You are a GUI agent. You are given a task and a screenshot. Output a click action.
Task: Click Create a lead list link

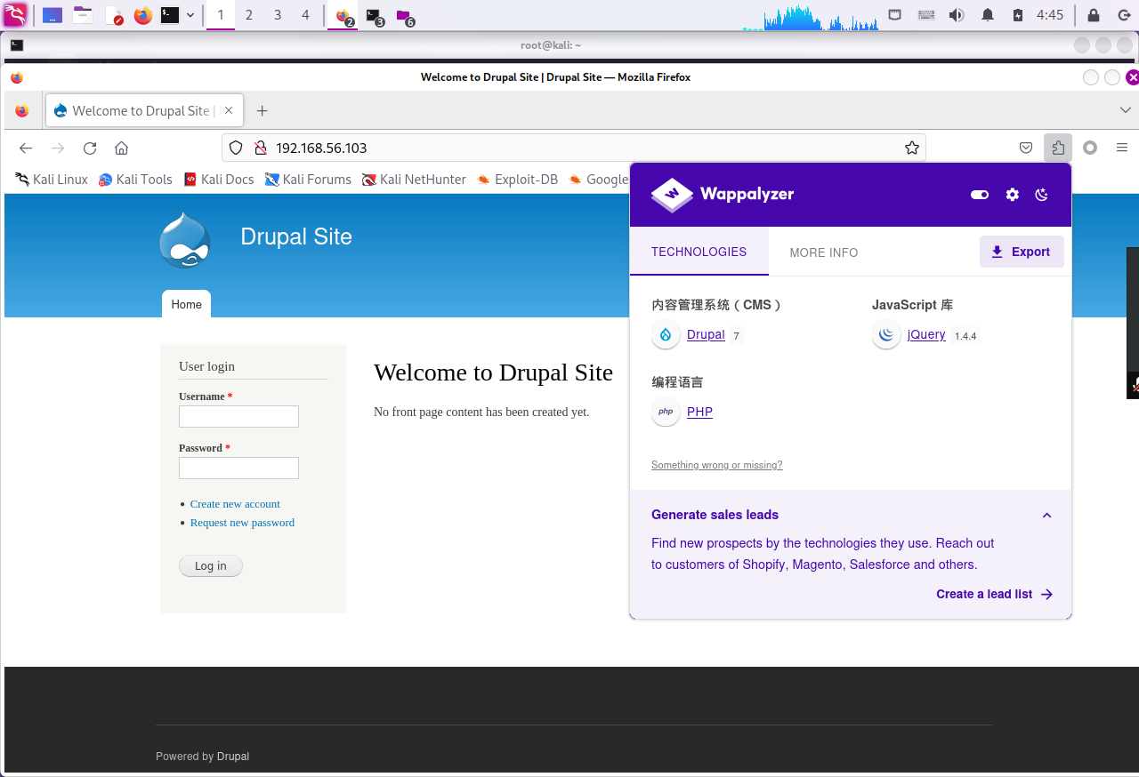click(x=995, y=595)
